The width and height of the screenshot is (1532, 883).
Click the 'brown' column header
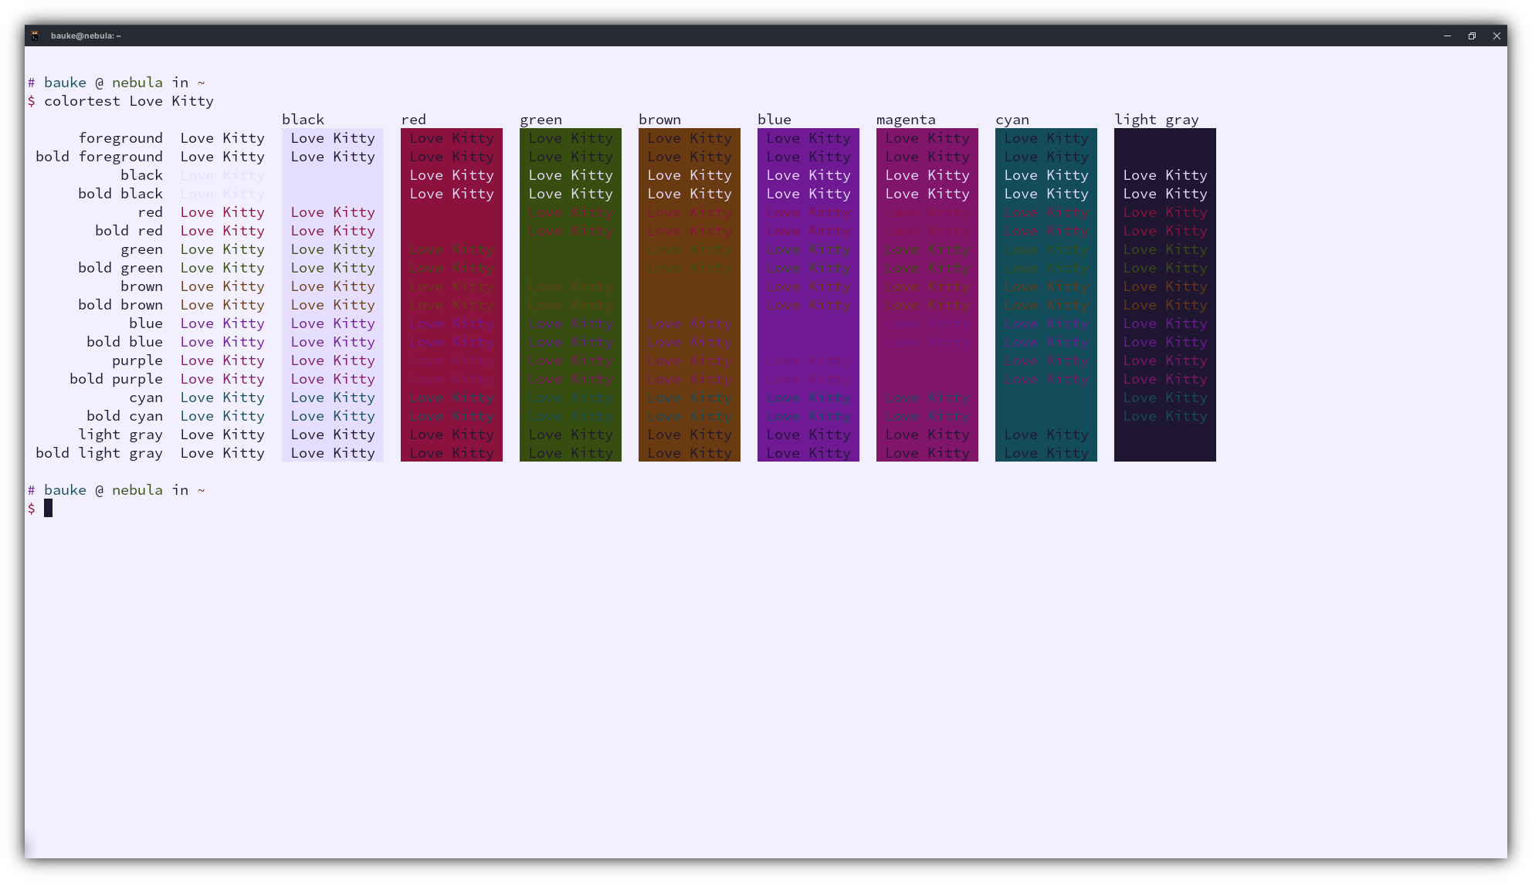pos(659,120)
